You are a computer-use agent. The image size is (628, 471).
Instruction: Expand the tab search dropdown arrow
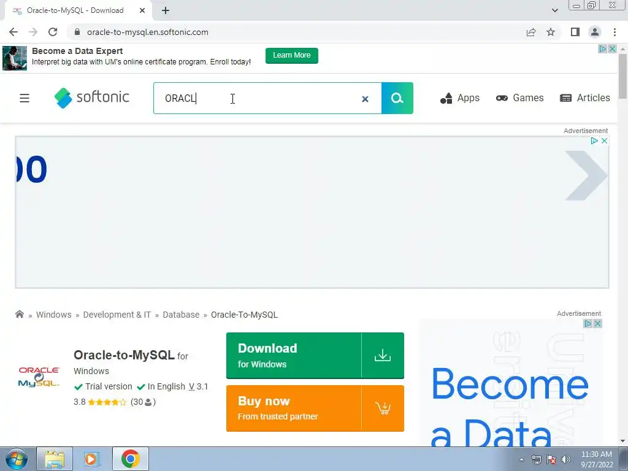point(554,10)
